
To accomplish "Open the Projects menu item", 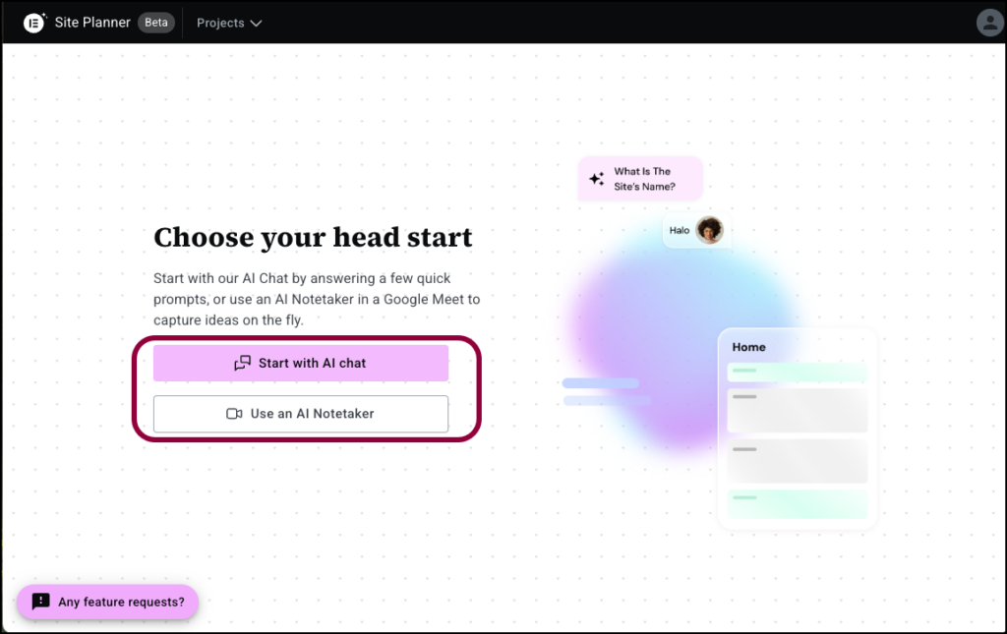I will pos(218,23).
